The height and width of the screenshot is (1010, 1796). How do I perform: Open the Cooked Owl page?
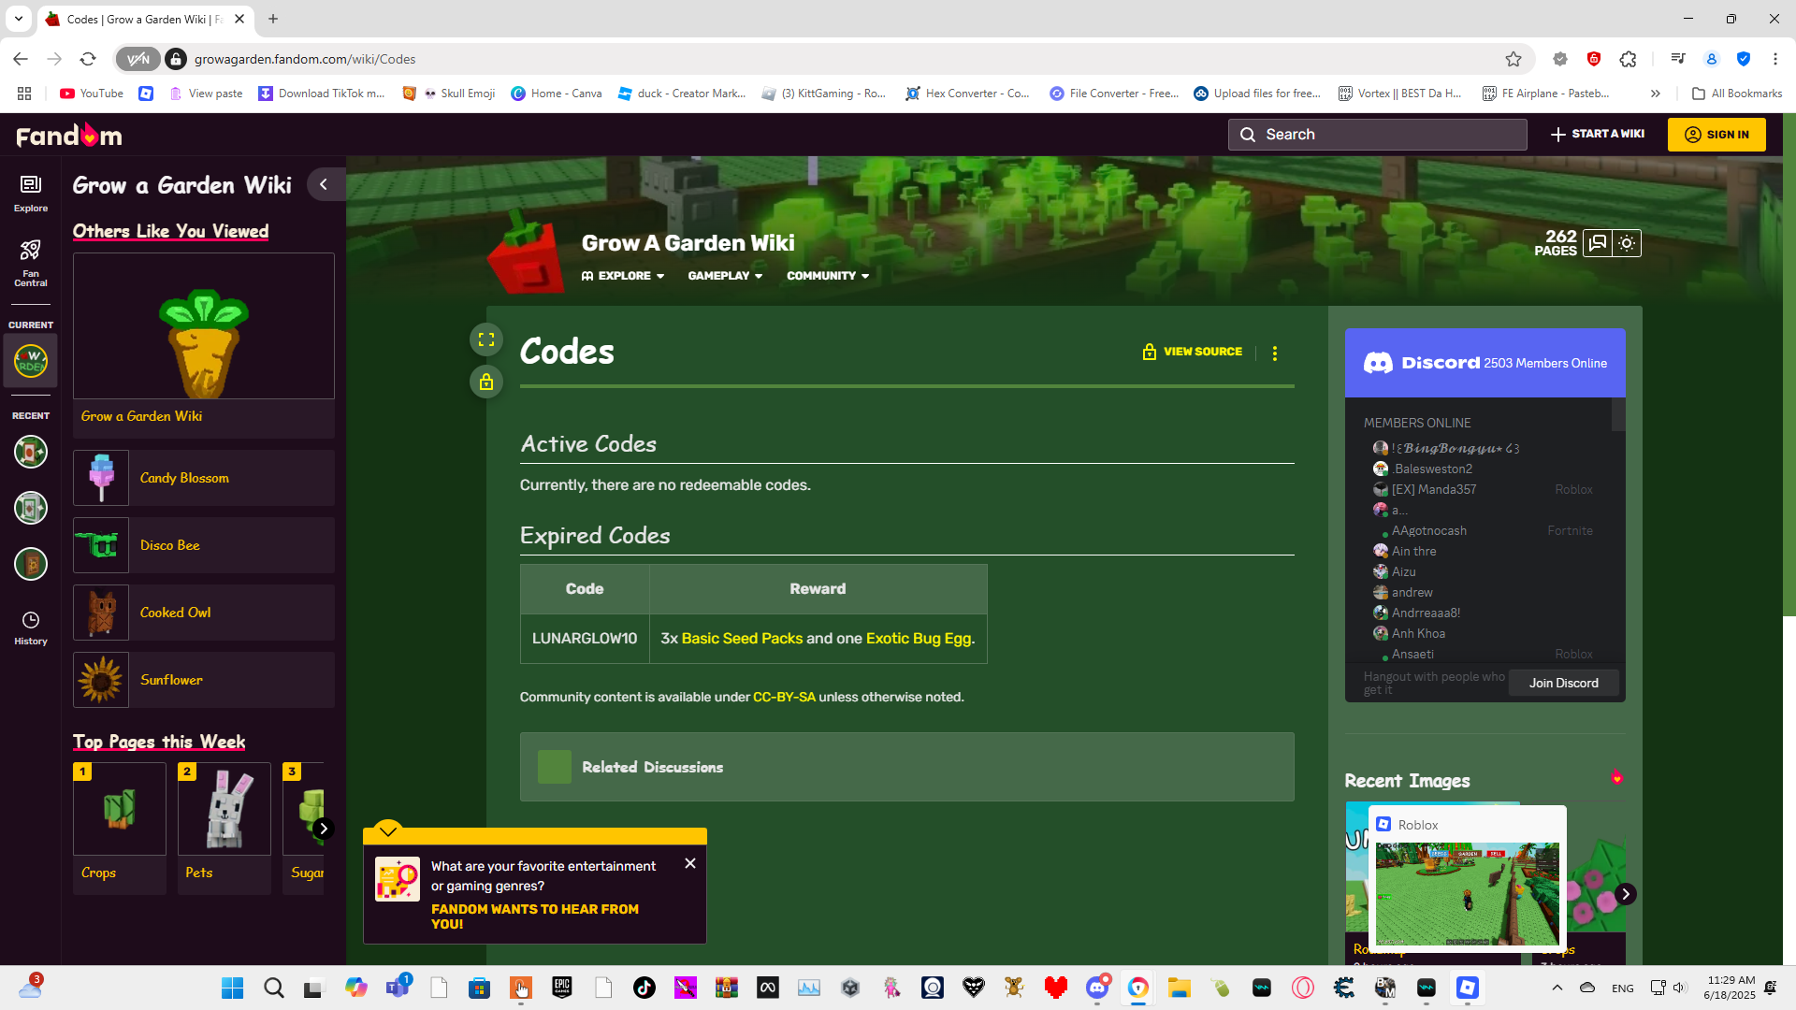[204, 613]
